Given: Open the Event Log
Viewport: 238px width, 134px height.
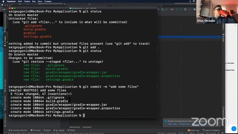Looking at the screenshot, I should click(x=193, y=130).
